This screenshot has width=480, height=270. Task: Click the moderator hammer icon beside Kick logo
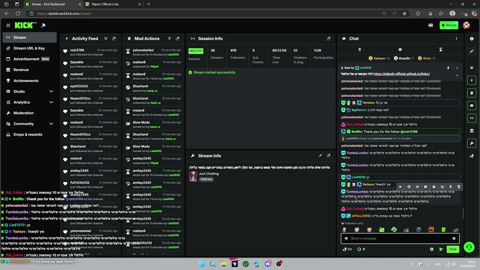click(43, 25)
